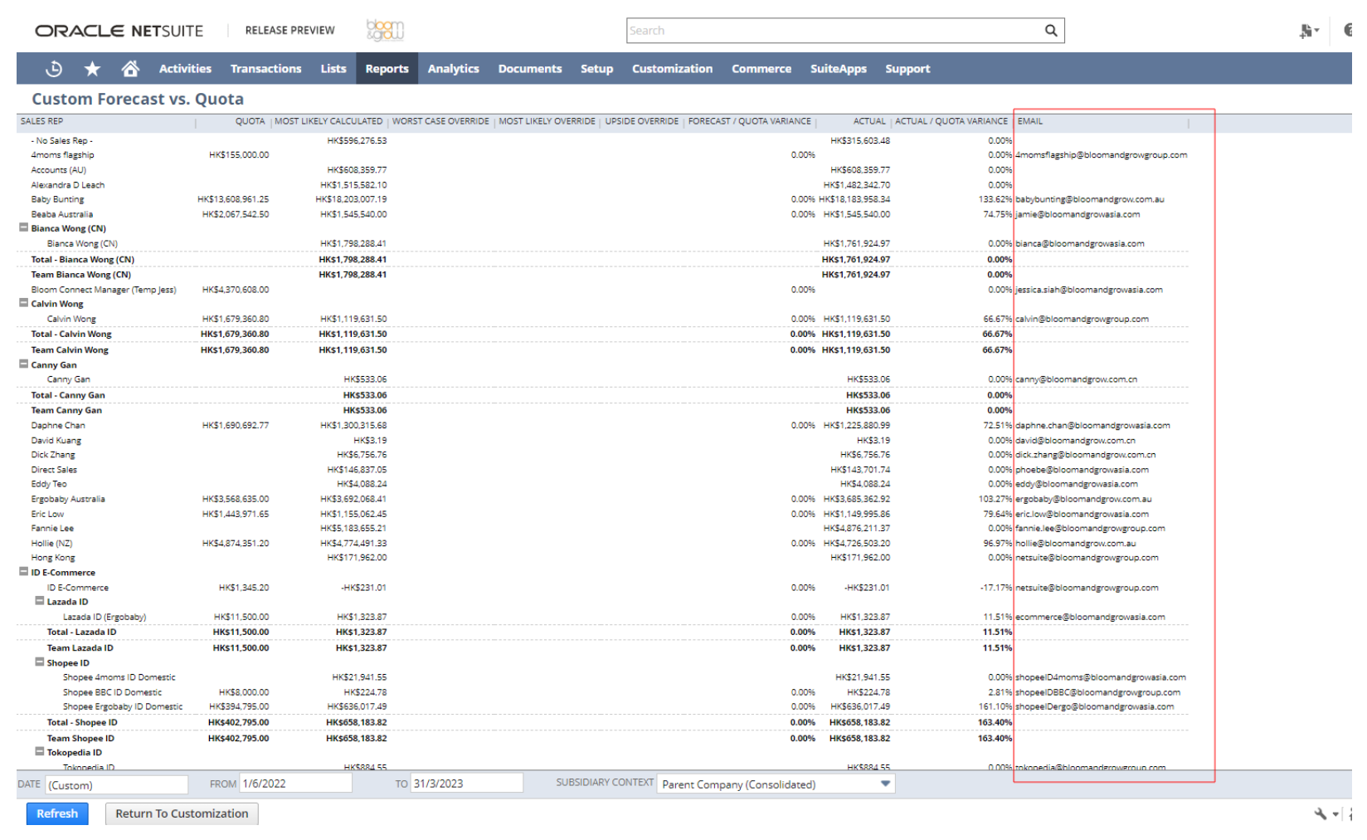Viewport: 1367px width, 840px height.
Task: Click ACTUAL / QUOTA VARIANCE column header
Action: pyautogui.click(x=951, y=121)
